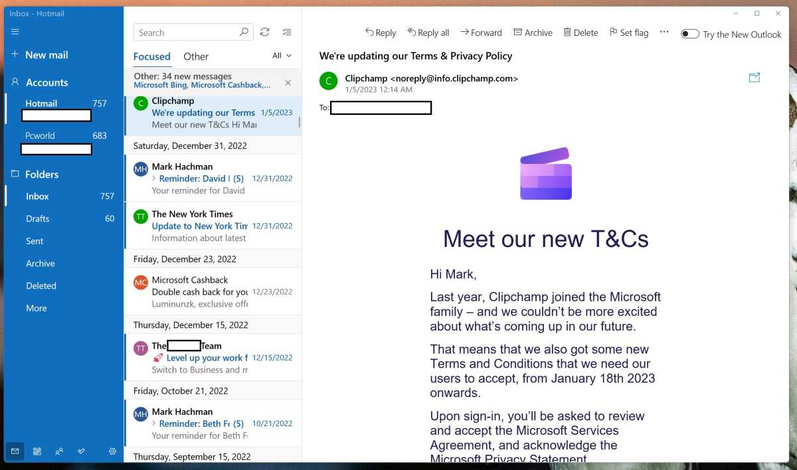This screenshot has height=470, width=797.
Task: Open the Inbox folder
Action: click(64, 196)
